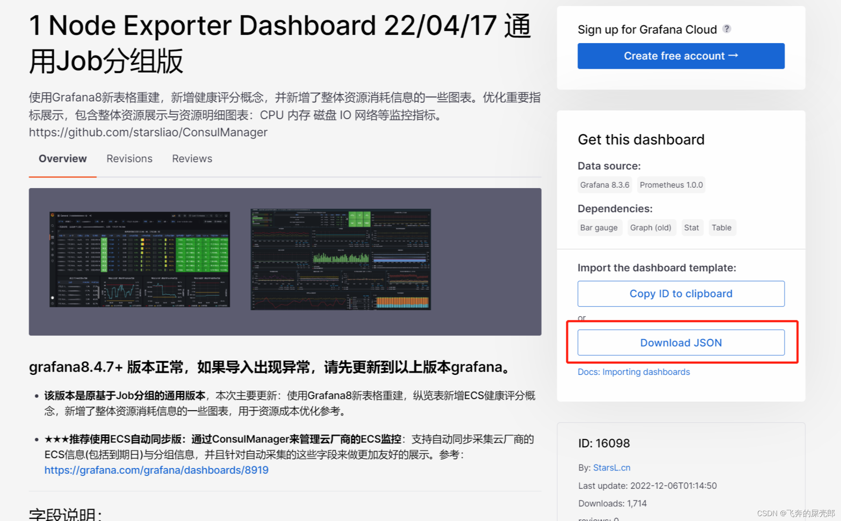Click the Download JSON button
This screenshot has height=521, width=841.
(x=681, y=343)
